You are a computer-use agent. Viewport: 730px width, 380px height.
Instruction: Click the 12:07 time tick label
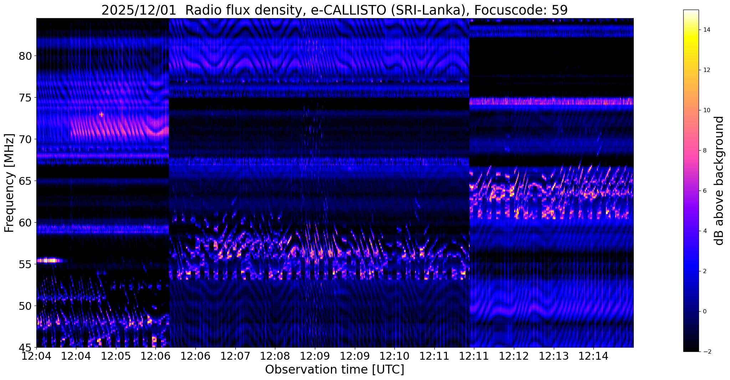(x=235, y=356)
